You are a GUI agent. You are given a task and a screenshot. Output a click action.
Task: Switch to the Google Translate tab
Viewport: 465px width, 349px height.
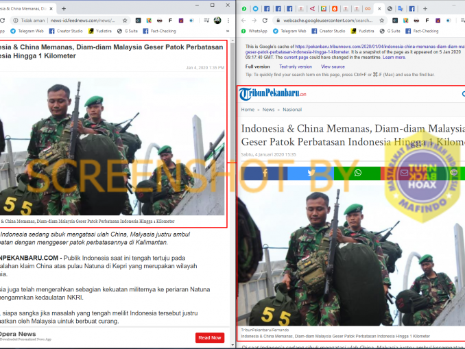pos(401,9)
